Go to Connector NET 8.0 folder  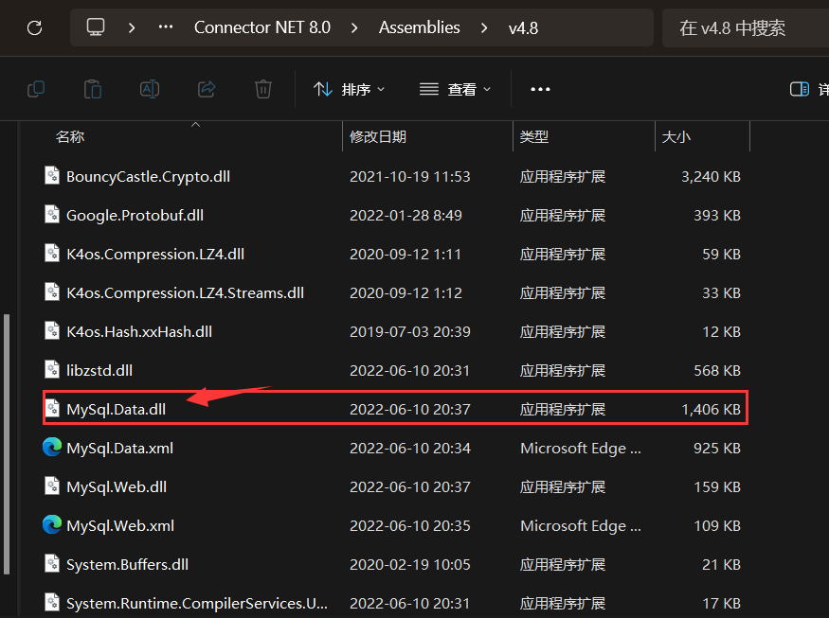click(x=262, y=27)
